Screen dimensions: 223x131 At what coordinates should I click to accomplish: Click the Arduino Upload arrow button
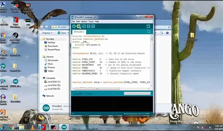click(79, 26)
